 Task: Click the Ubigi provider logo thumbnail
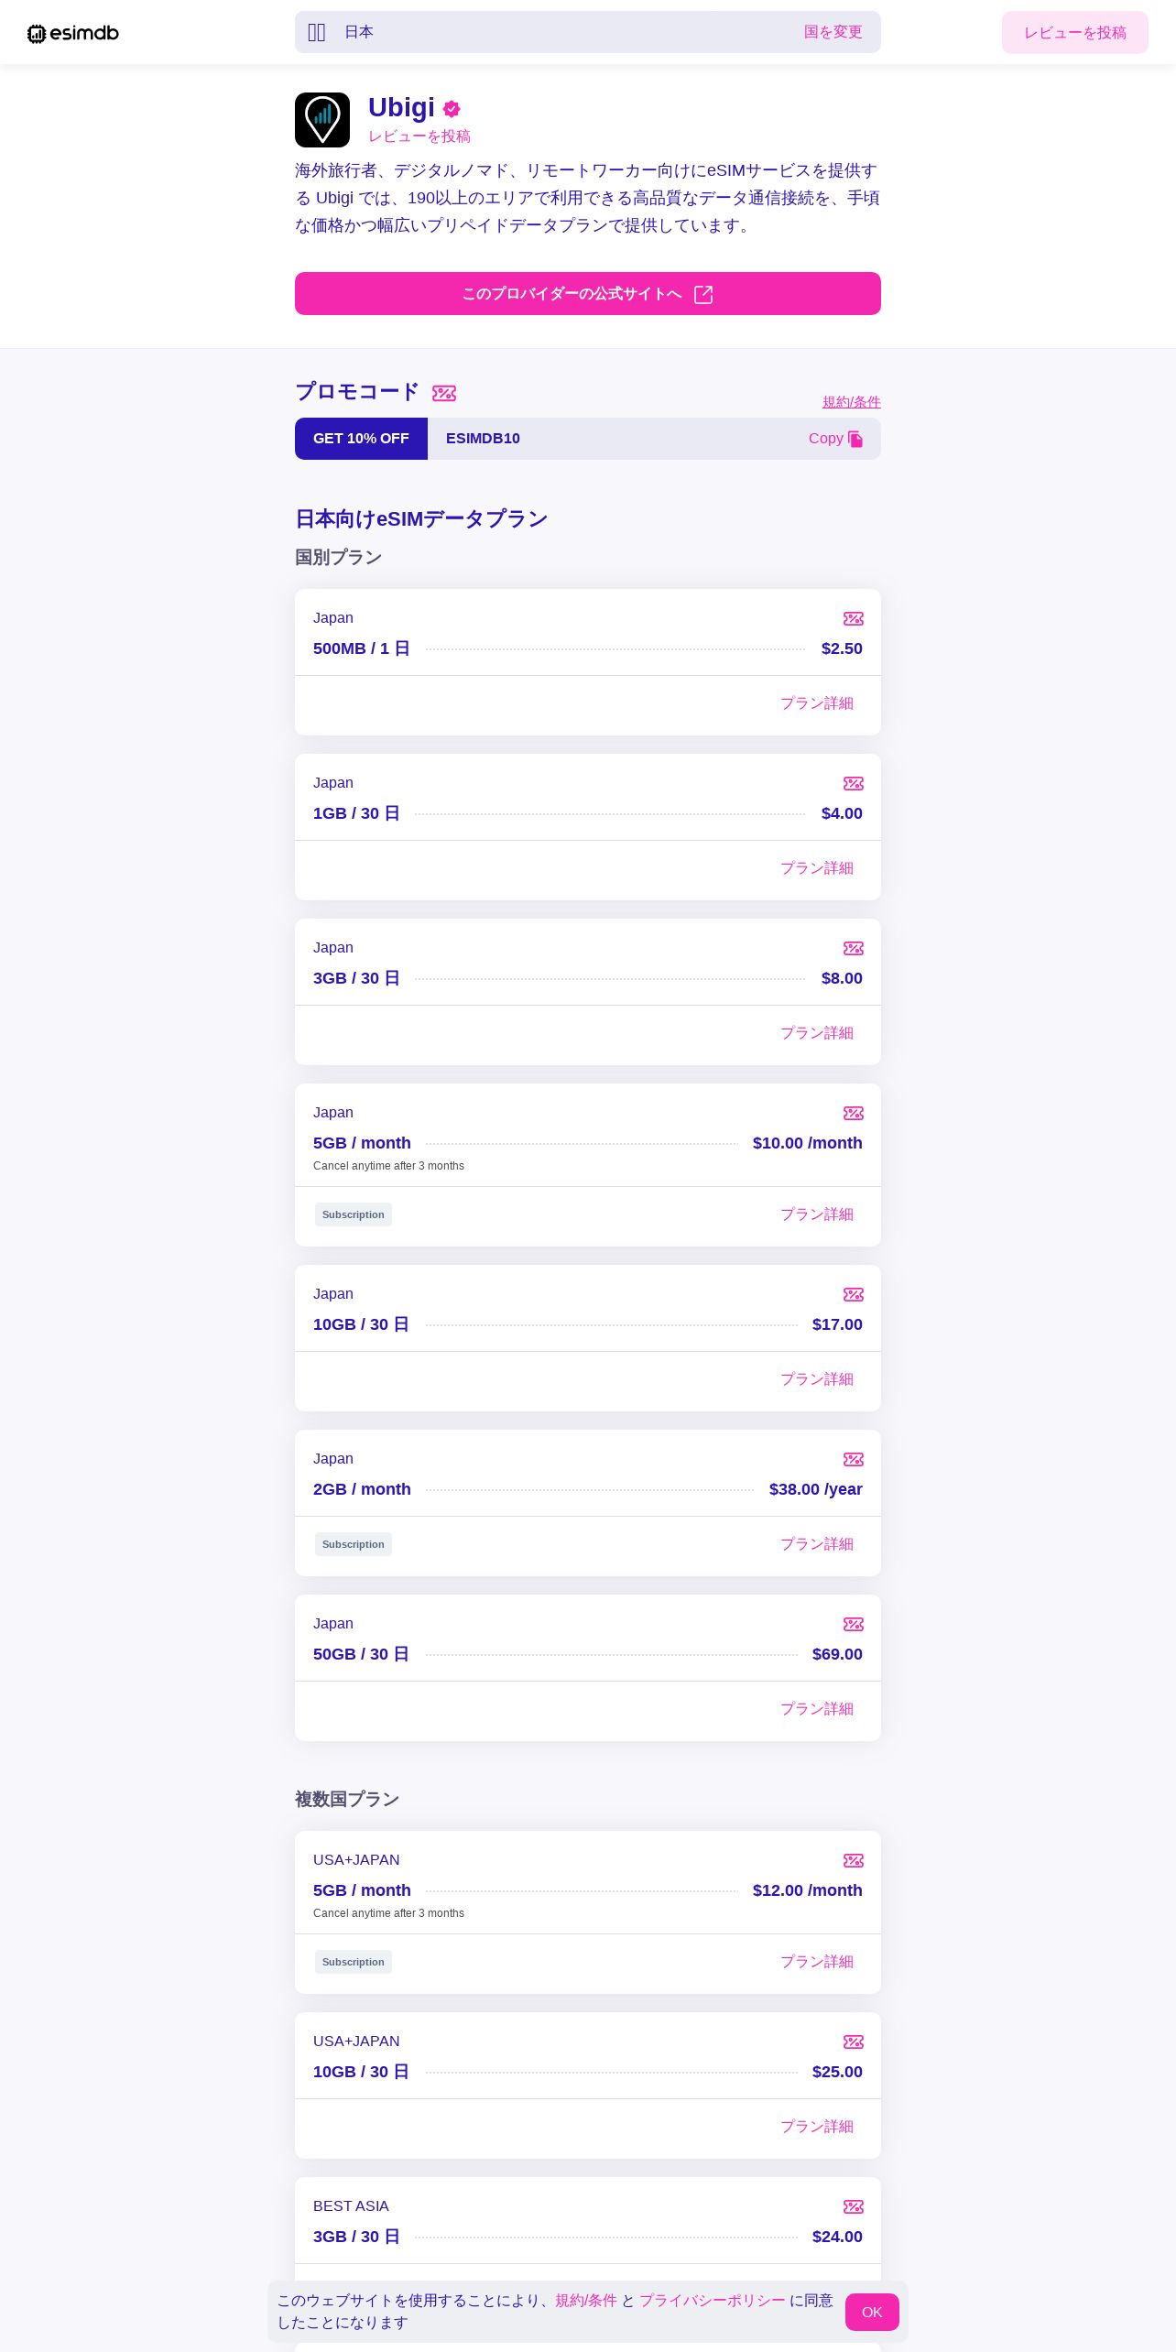tap(322, 120)
